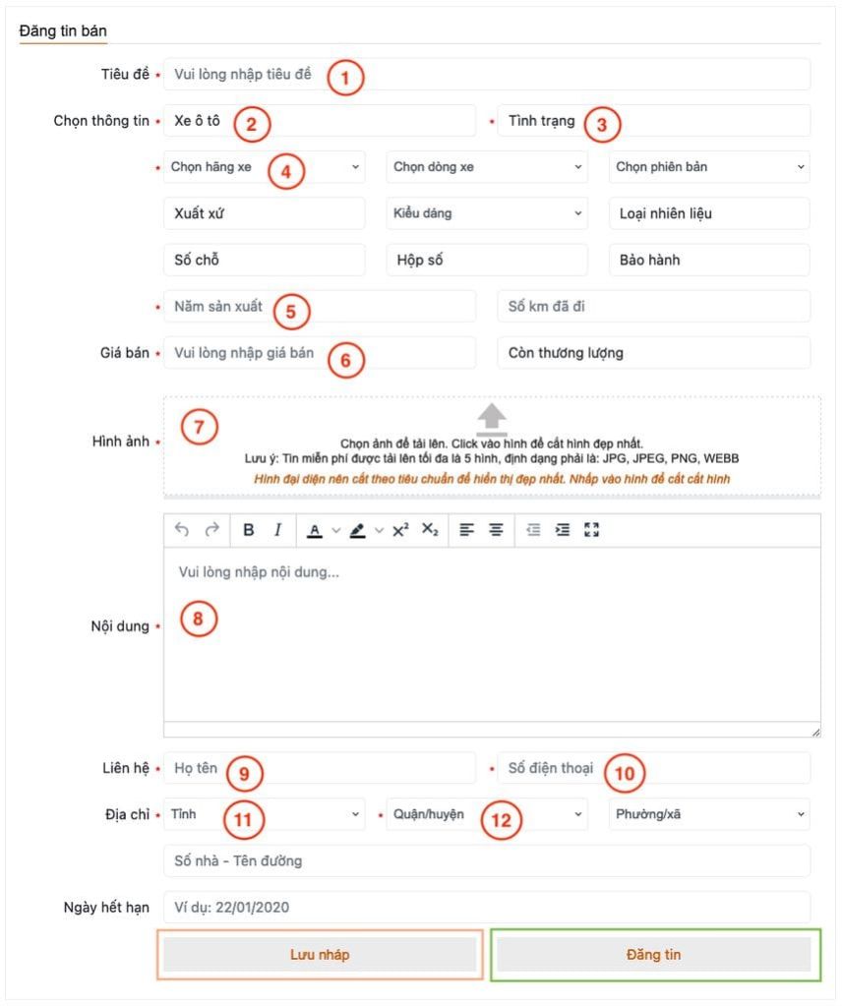Open the highlight color picker
The height and width of the screenshot is (1006, 842).
click(x=359, y=530)
